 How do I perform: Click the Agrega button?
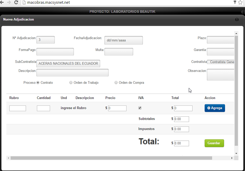pyautogui.click(x=215, y=108)
